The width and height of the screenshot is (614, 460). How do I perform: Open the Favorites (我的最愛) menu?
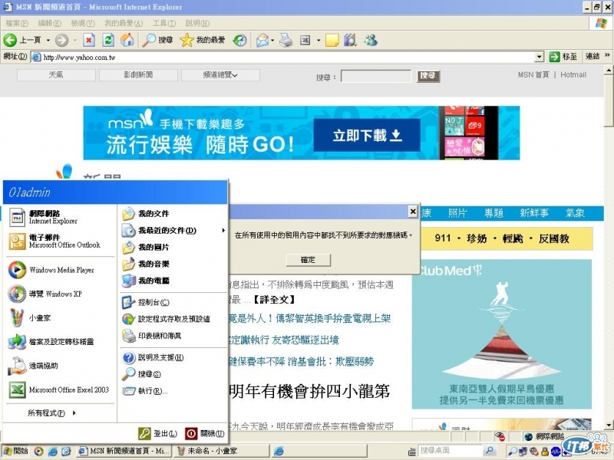(124, 23)
